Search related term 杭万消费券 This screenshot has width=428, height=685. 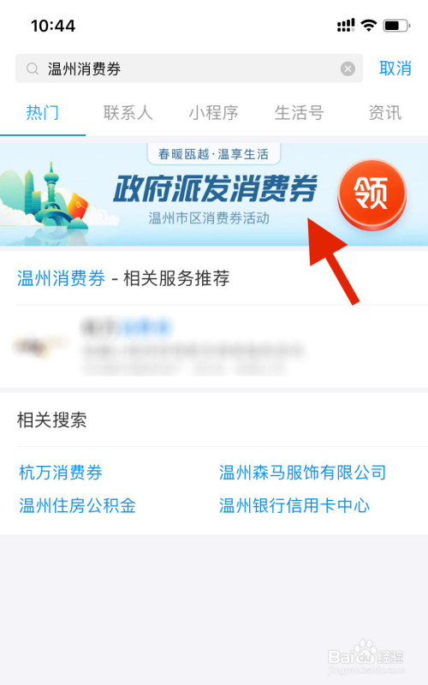[61, 473]
